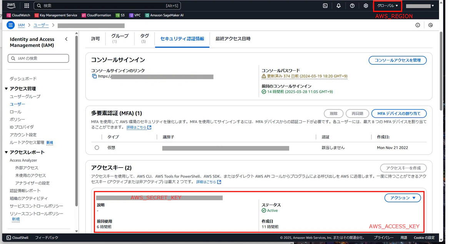
Task: Open ユーザー in sidebar
Action: [x=17, y=104]
